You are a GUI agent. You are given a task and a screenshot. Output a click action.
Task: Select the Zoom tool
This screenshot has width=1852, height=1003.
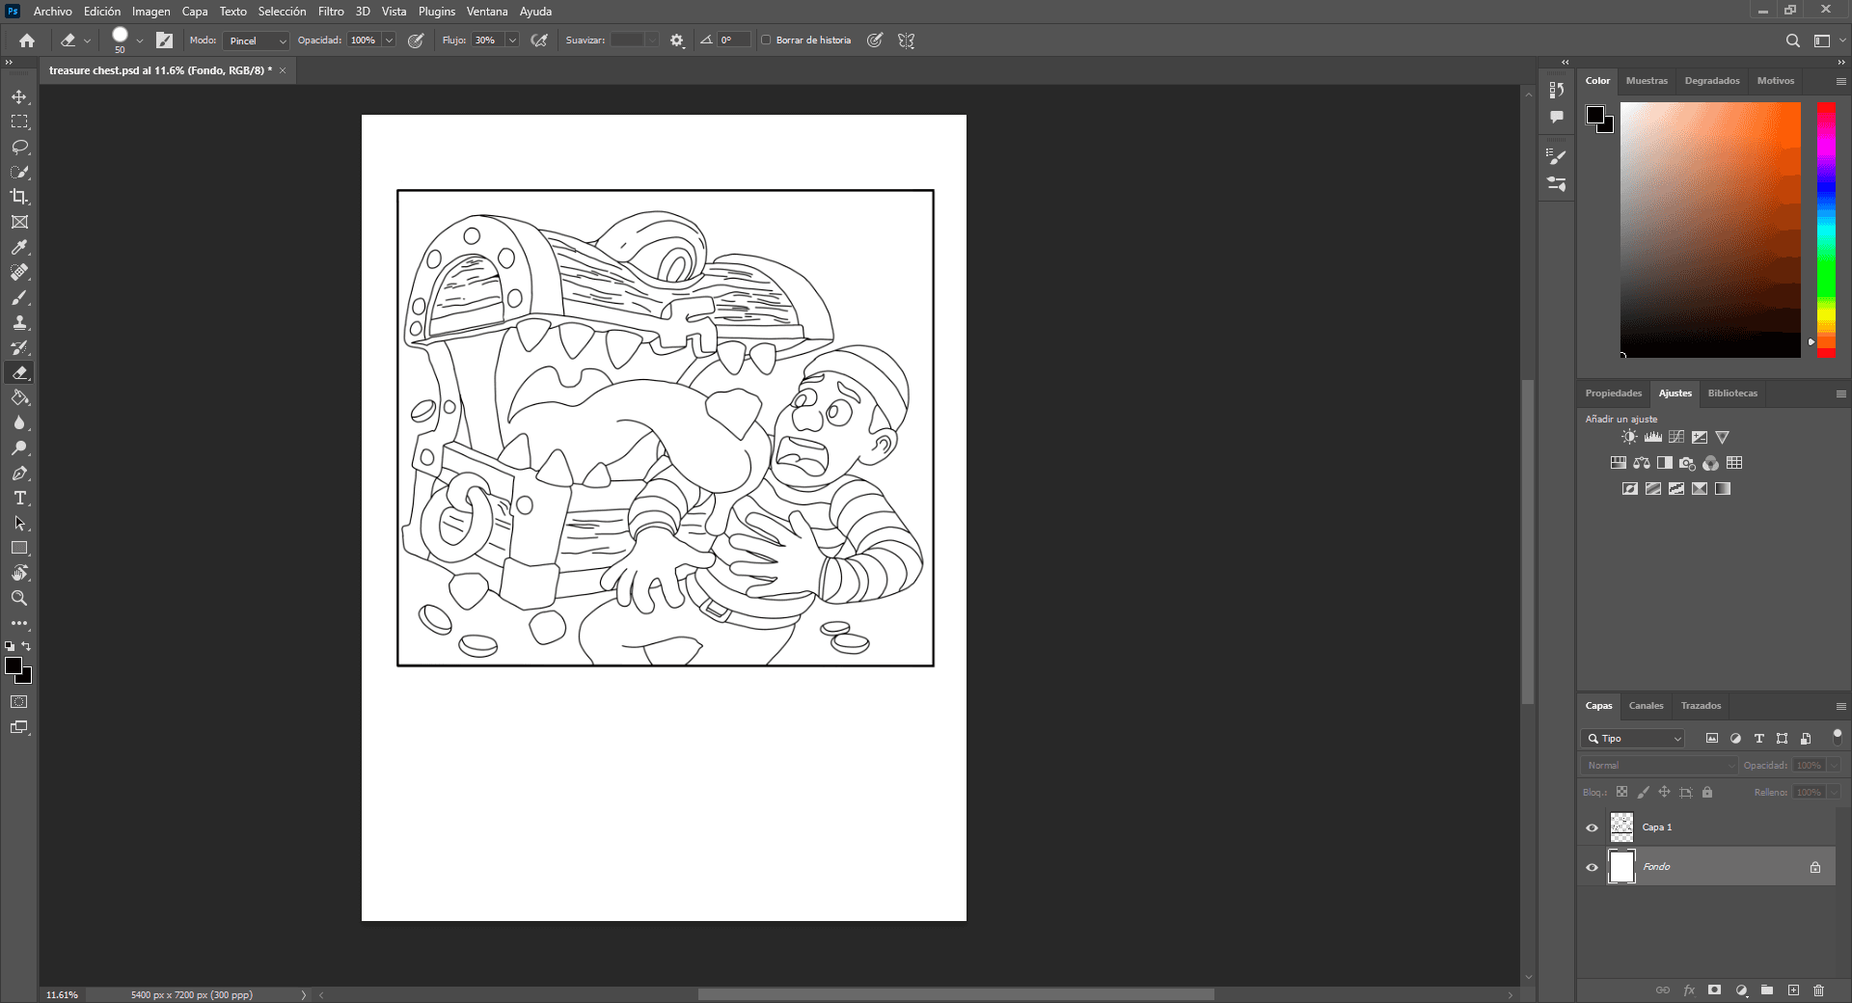pos(19,599)
